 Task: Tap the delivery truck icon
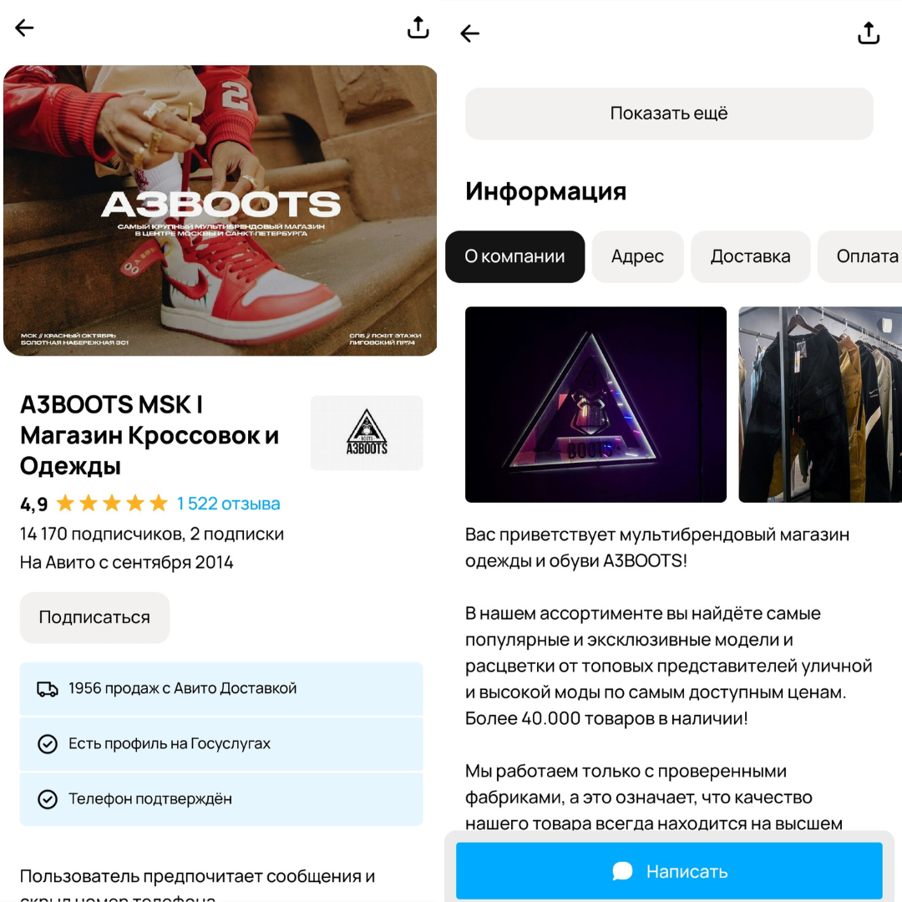pyautogui.click(x=48, y=689)
